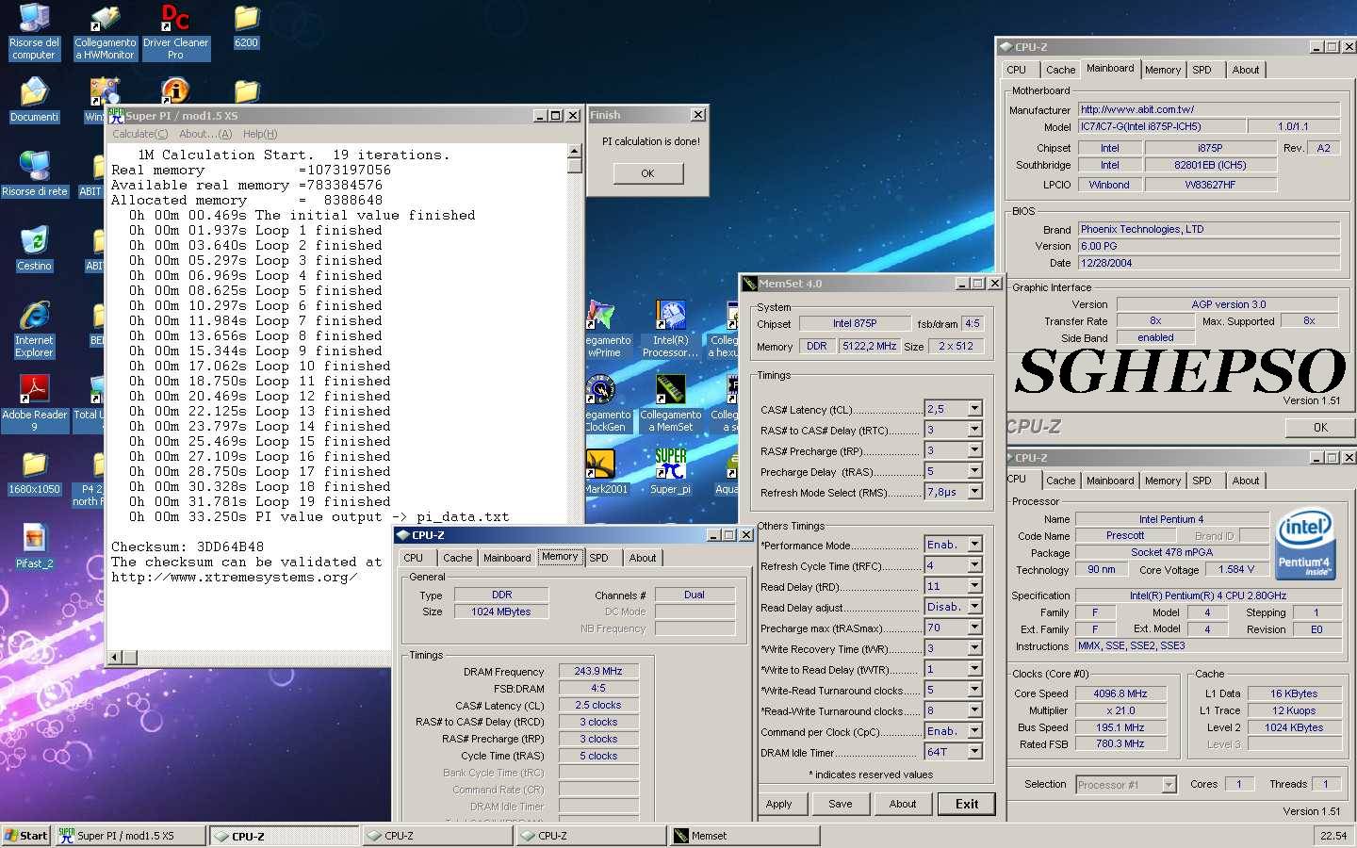This screenshot has width=1357, height=848.
Task: Open Refresh Cycle Time (tRFC) dropdown
Action: [x=974, y=564]
